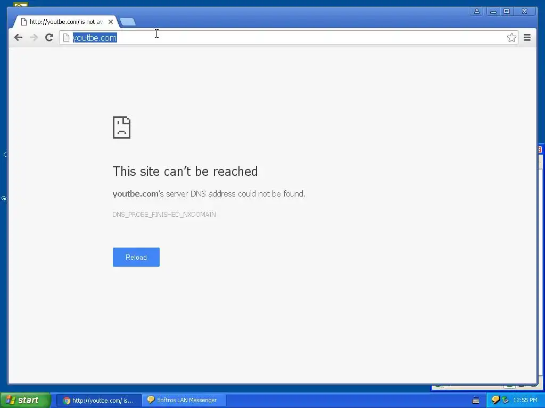
Task: Click the 12:55 PM clock
Action: 525,401
